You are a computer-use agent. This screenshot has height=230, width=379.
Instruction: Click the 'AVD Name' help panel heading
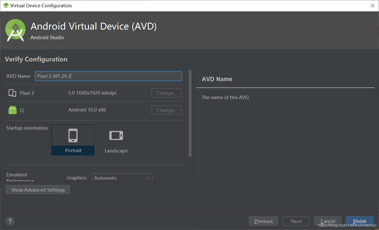click(217, 79)
